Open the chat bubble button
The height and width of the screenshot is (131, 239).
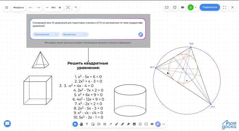(7, 124)
